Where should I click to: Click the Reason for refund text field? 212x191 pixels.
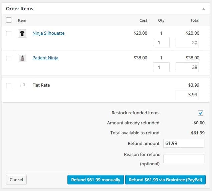pos(184,159)
